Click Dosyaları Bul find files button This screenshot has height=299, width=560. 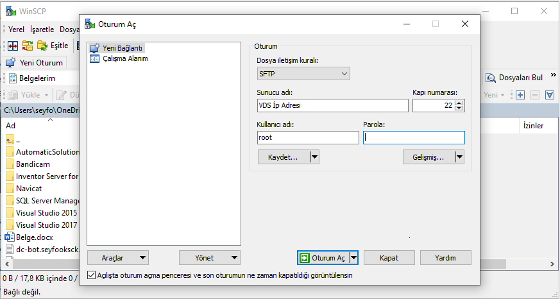514,78
